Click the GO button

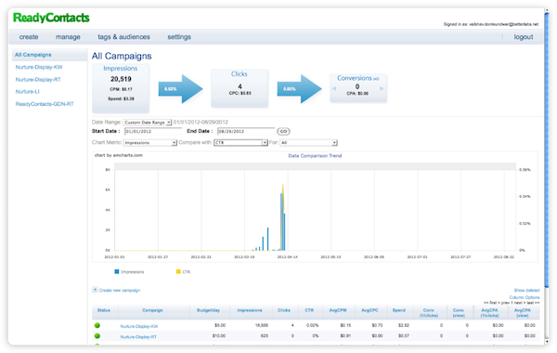[283, 132]
